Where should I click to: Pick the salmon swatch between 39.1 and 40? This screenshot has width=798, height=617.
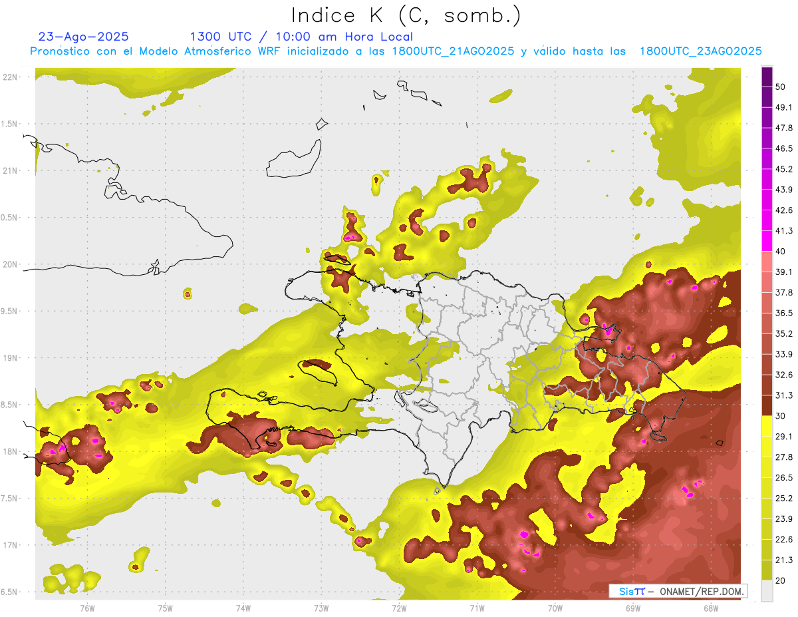coord(767,261)
